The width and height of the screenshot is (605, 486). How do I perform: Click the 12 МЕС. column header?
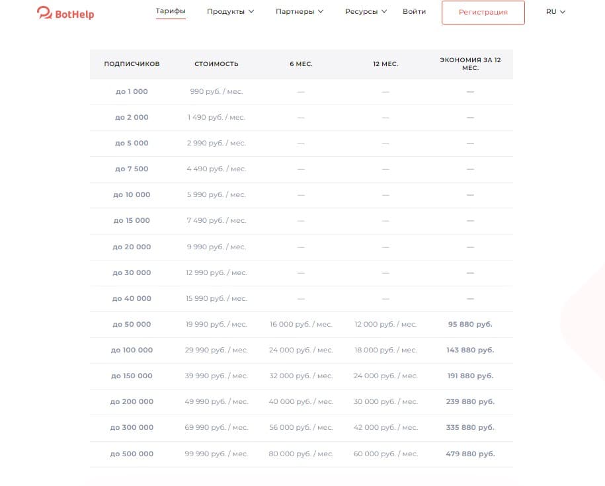coord(385,64)
